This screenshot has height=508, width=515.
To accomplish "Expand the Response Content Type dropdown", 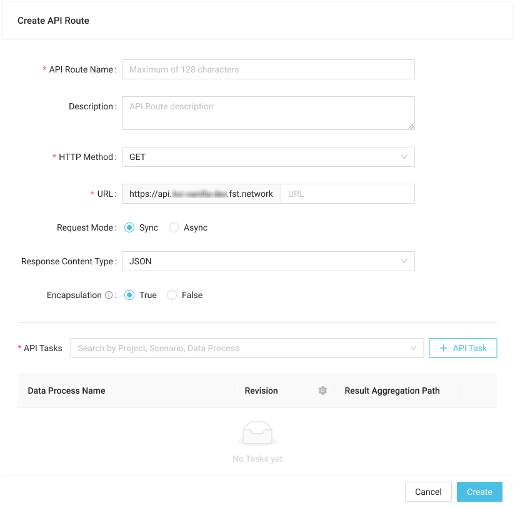I will click(x=268, y=261).
